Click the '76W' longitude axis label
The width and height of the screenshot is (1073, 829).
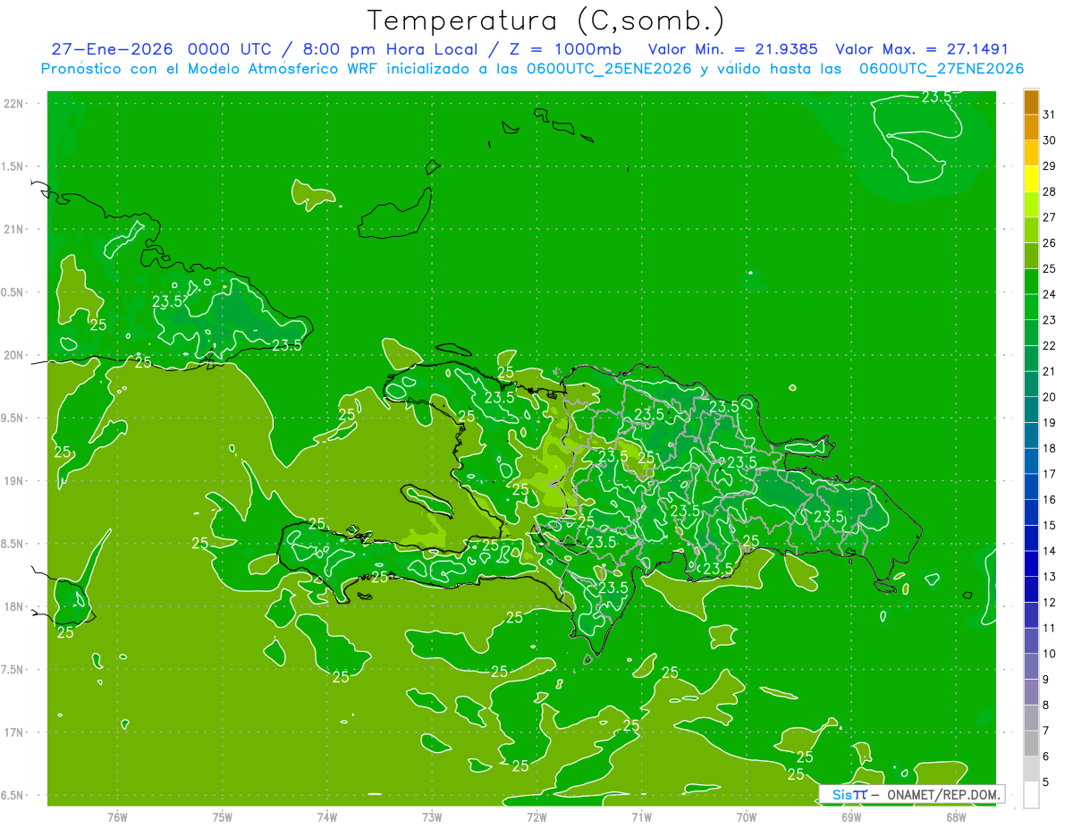point(117,816)
